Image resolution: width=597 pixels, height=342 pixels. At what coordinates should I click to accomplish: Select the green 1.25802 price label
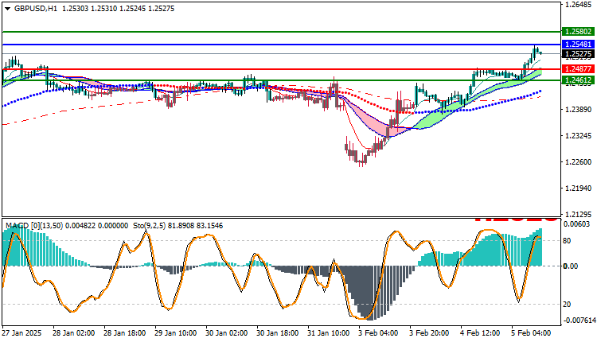pos(578,32)
